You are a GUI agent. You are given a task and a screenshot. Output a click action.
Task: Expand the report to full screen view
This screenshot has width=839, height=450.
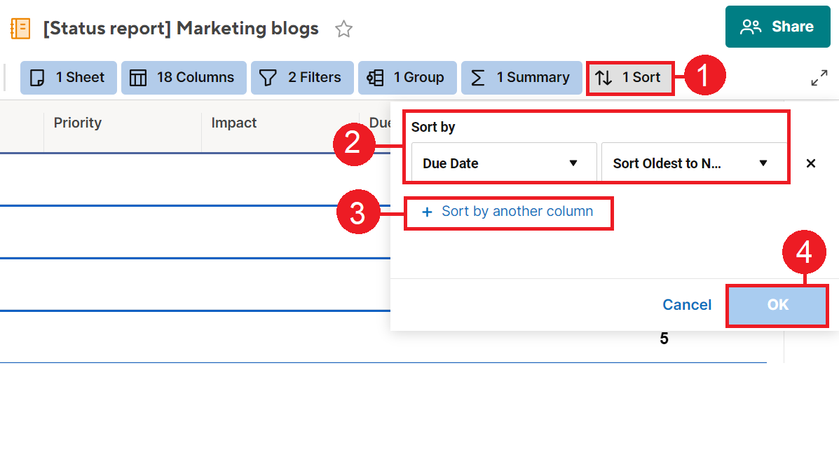click(819, 78)
